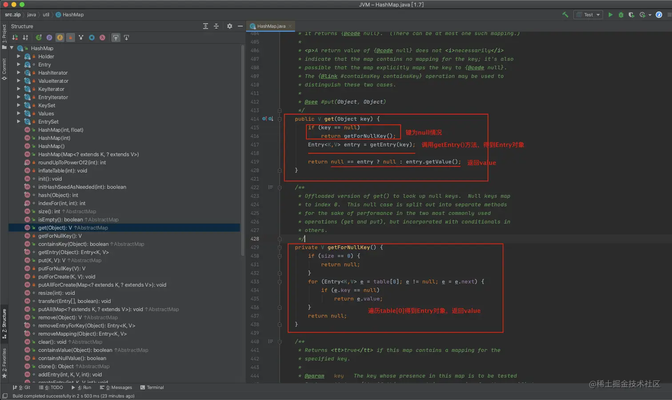This screenshot has width=672, height=400.
Task: Expand the HashIterator class node
Action: (19, 72)
